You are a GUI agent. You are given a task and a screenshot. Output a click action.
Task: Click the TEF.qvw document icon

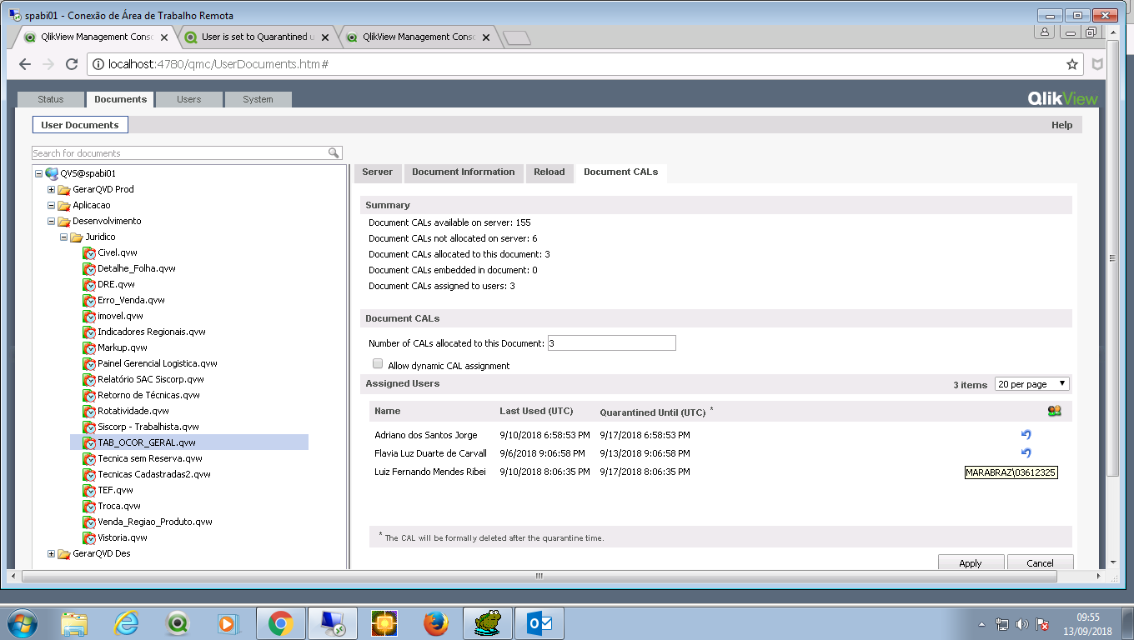(x=89, y=490)
